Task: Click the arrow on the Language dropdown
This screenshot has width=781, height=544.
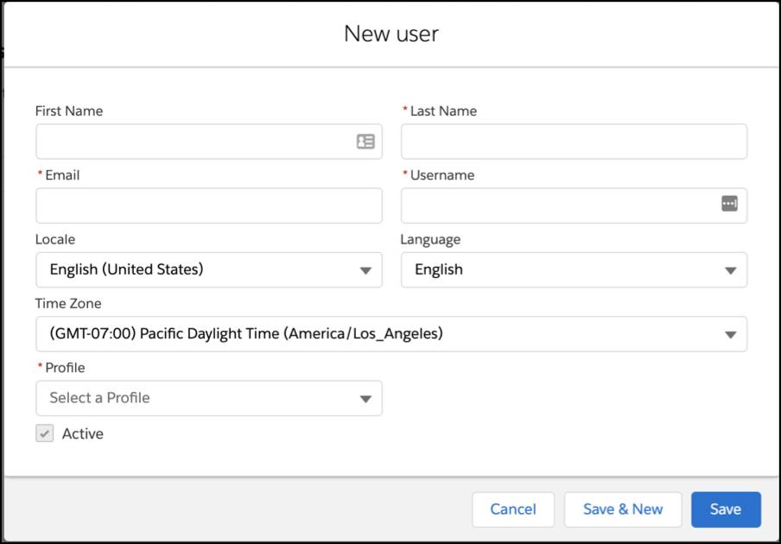Action: click(730, 270)
